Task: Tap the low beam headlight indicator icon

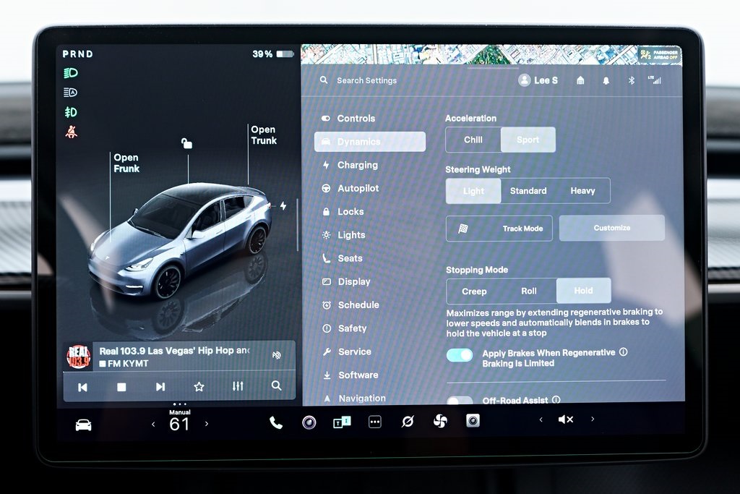Action: (71, 73)
